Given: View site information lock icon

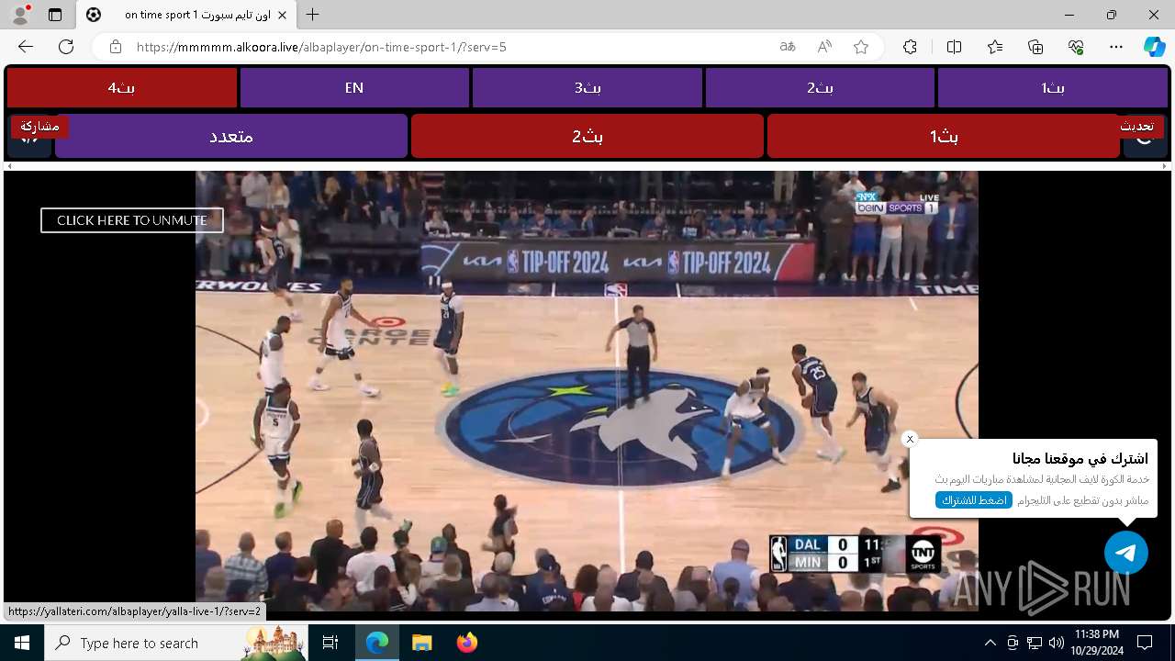Looking at the screenshot, I should [116, 47].
